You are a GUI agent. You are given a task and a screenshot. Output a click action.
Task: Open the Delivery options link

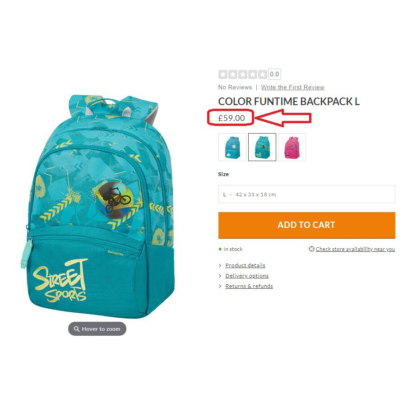pyautogui.click(x=247, y=276)
